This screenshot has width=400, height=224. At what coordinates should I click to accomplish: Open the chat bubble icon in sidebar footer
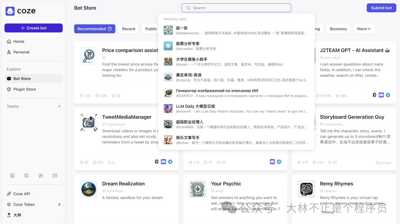click(41, 175)
